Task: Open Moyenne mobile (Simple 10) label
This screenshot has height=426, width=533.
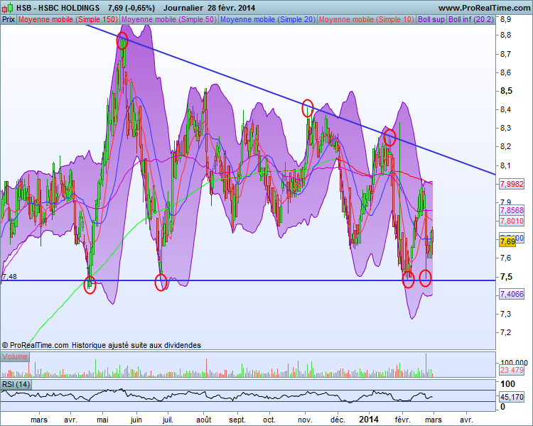Action: pos(367,19)
